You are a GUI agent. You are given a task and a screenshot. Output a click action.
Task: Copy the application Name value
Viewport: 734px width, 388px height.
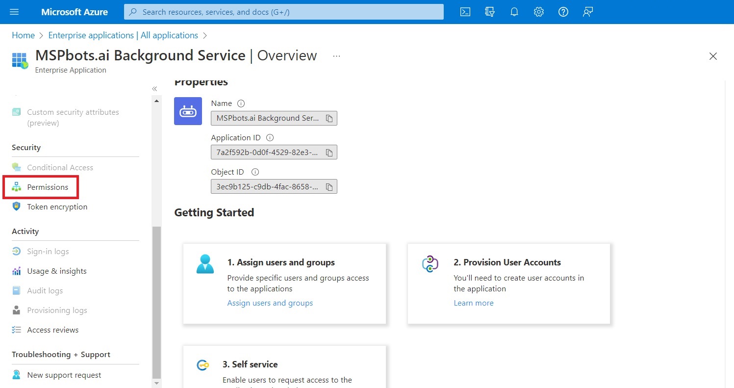[x=329, y=118]
